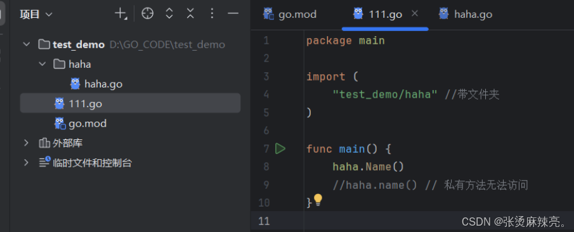Click the collapse all icon in project toolbar

[190, 14]
